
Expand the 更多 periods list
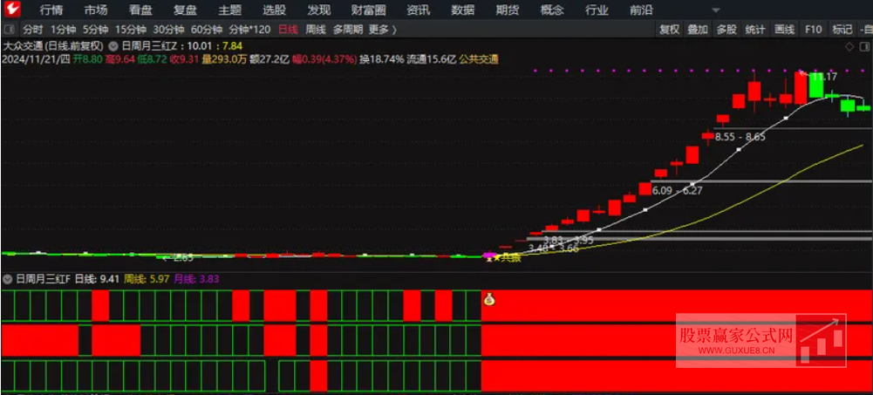click(383, 30)
